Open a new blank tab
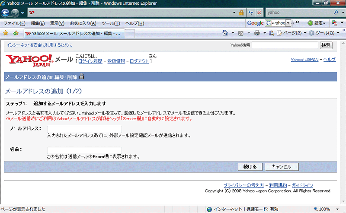Viewport: 346px width, 213px height. coord(130,34)
